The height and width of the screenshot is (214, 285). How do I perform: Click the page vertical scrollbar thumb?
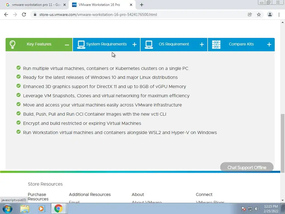282,143
